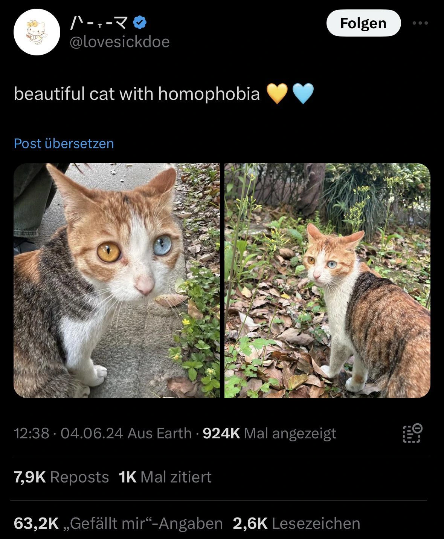Click the yellow heart emoji
This screenshot has height=539, width=444.
(x=277, y=94)
